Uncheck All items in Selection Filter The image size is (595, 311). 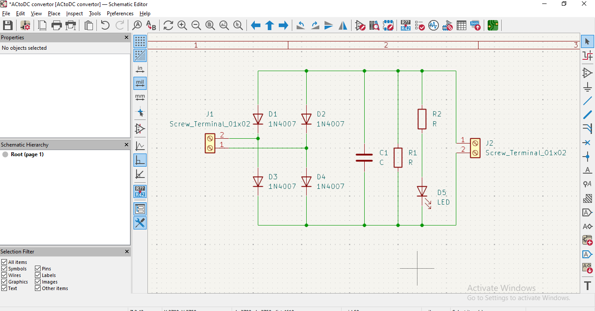[x=4, y=262]
